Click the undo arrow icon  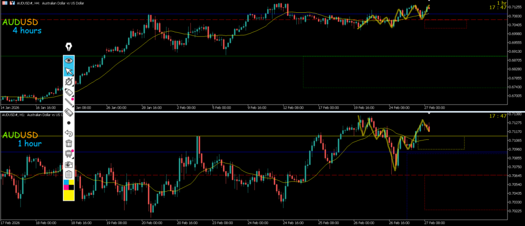pyautogui.click(x=69, y=133)
